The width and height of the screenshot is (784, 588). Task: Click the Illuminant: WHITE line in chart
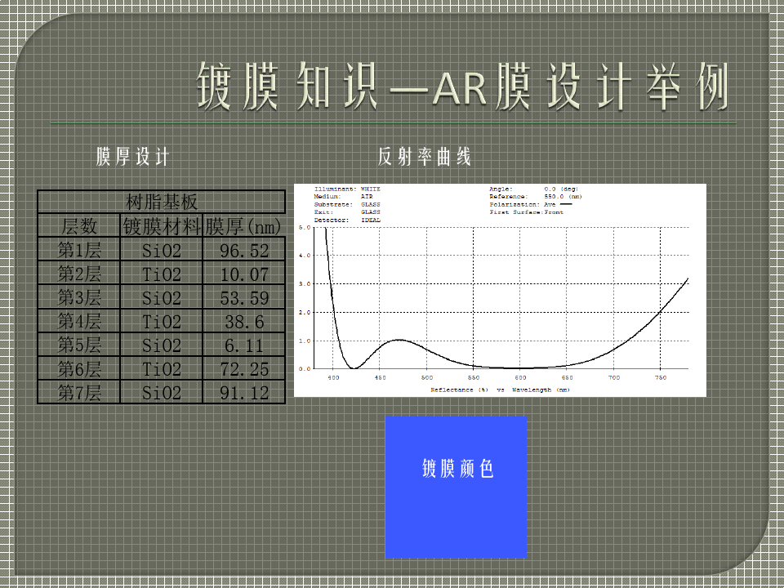click(x=347, y=189)
